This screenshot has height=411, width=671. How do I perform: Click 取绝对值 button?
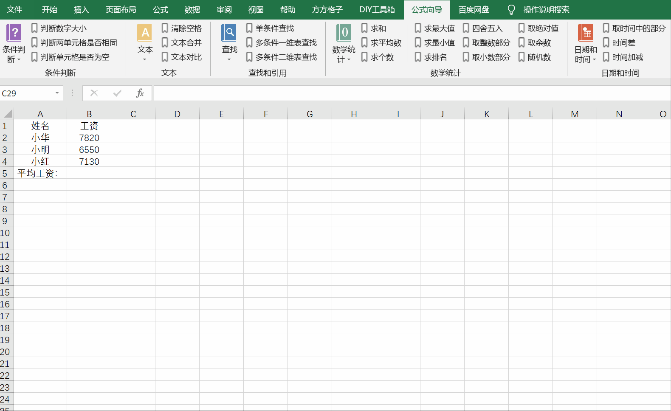[538, 28]
